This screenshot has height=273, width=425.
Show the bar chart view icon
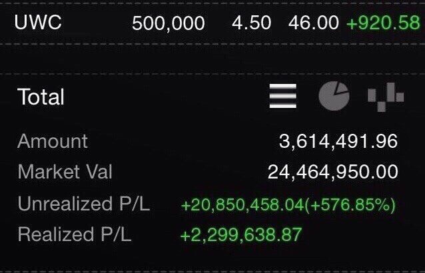[x=386, y=97]
